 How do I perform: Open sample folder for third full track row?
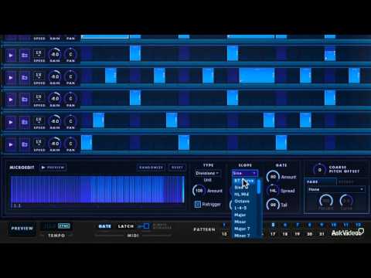pyautogui.click(x=25, y=100)
